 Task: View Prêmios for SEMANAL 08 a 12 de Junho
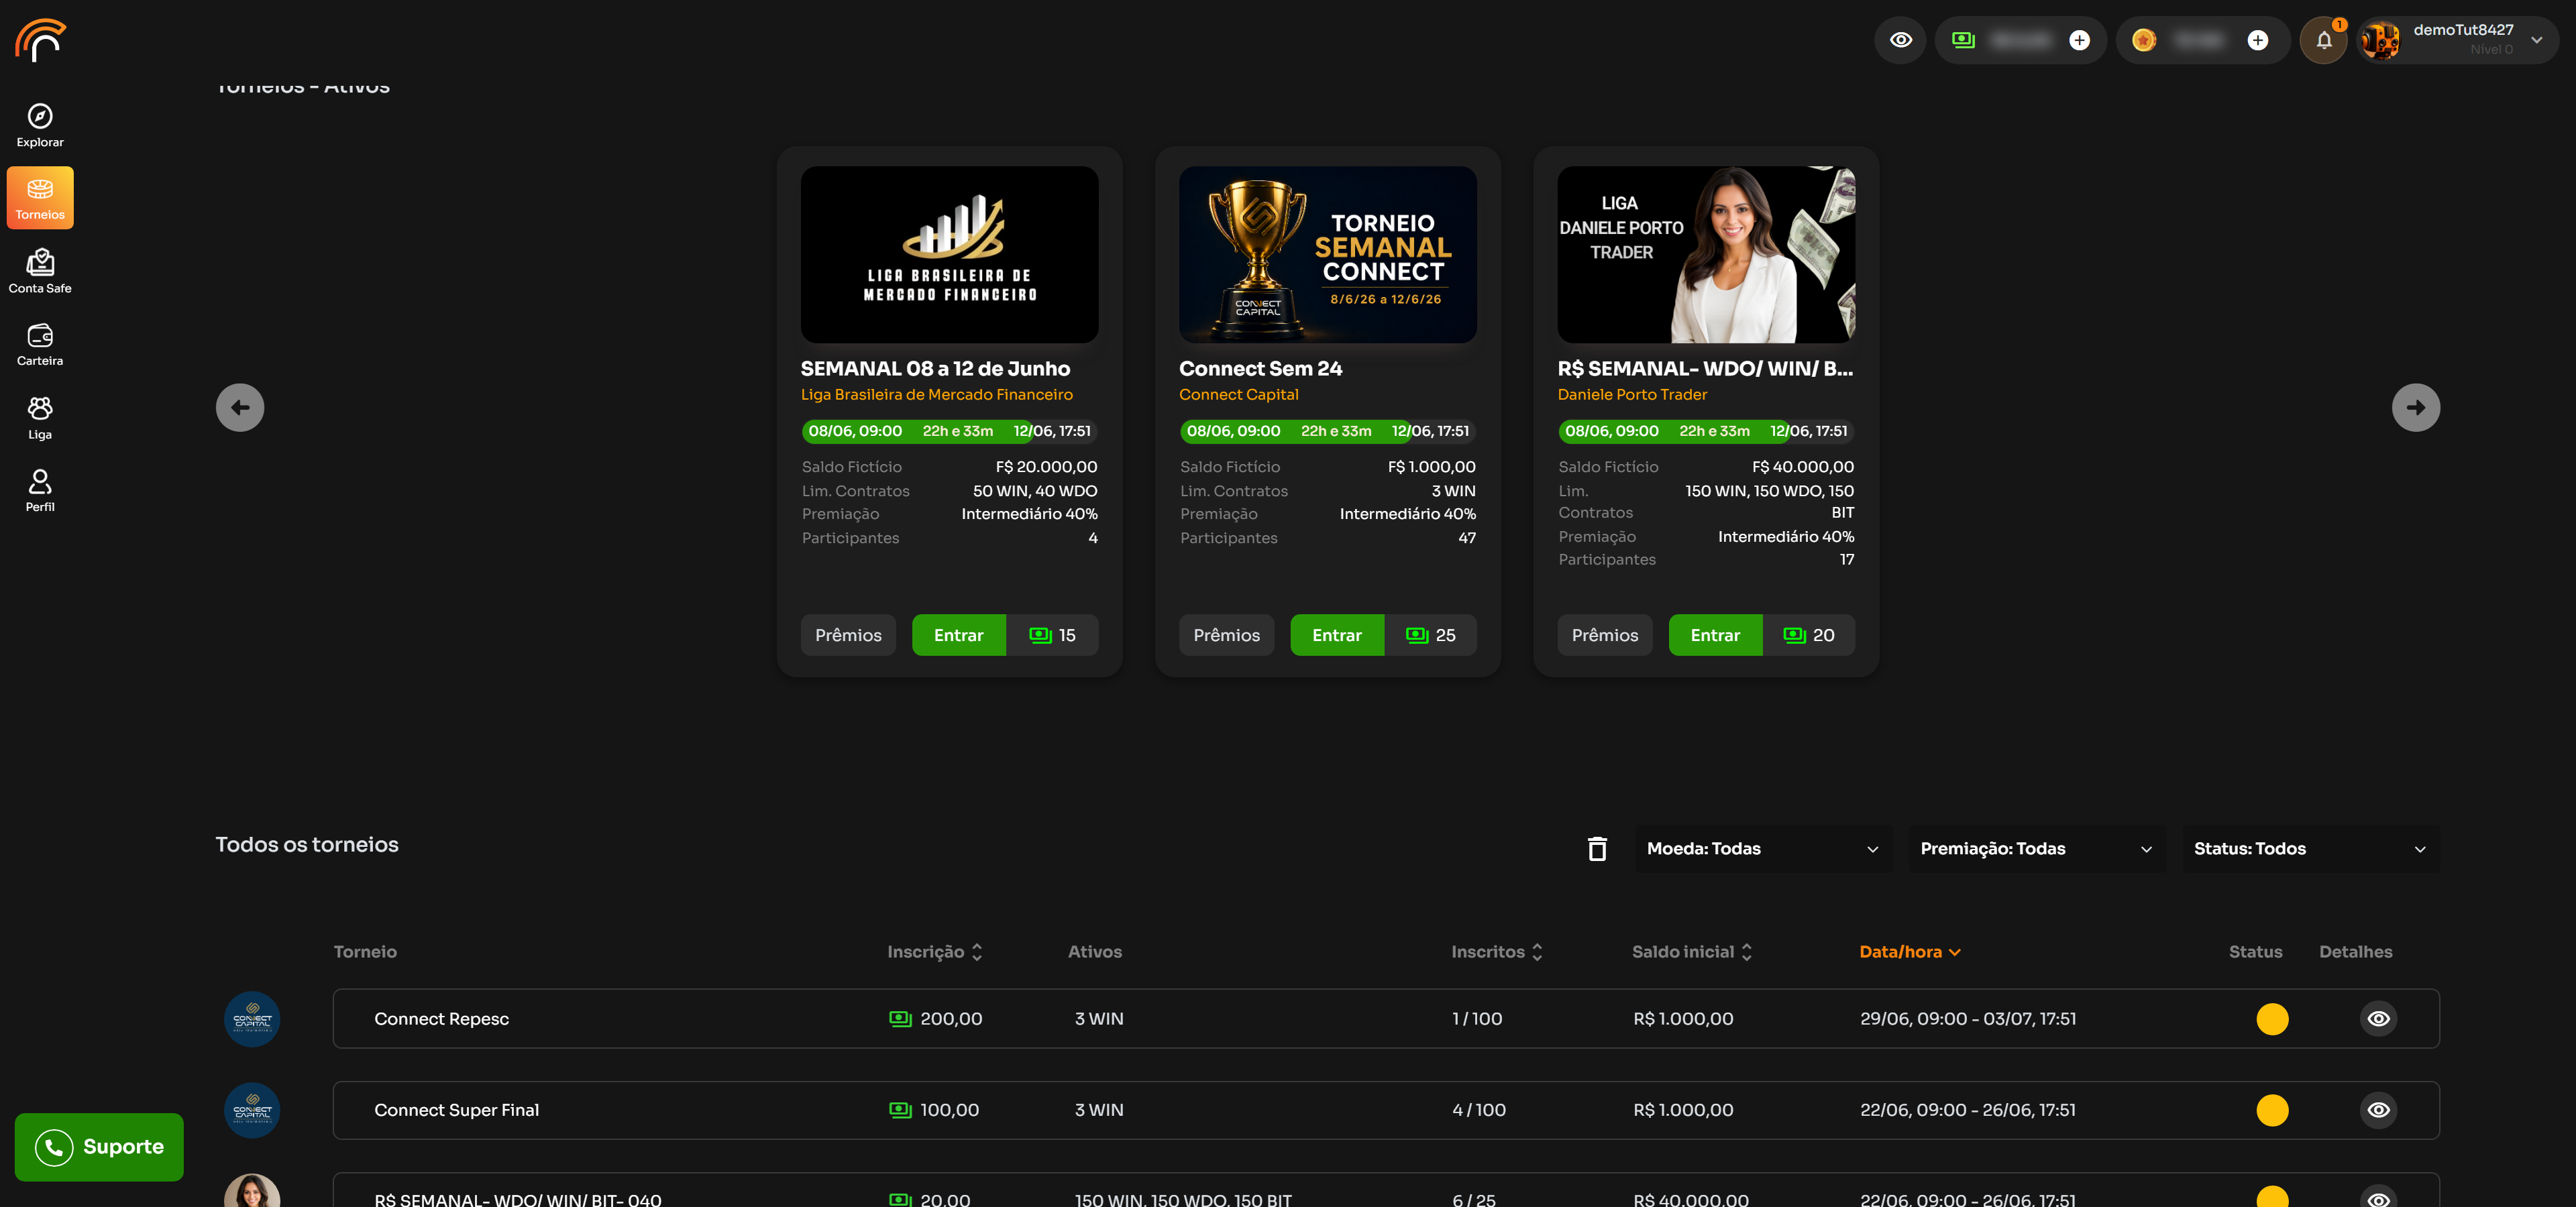(x=848, y=636)
